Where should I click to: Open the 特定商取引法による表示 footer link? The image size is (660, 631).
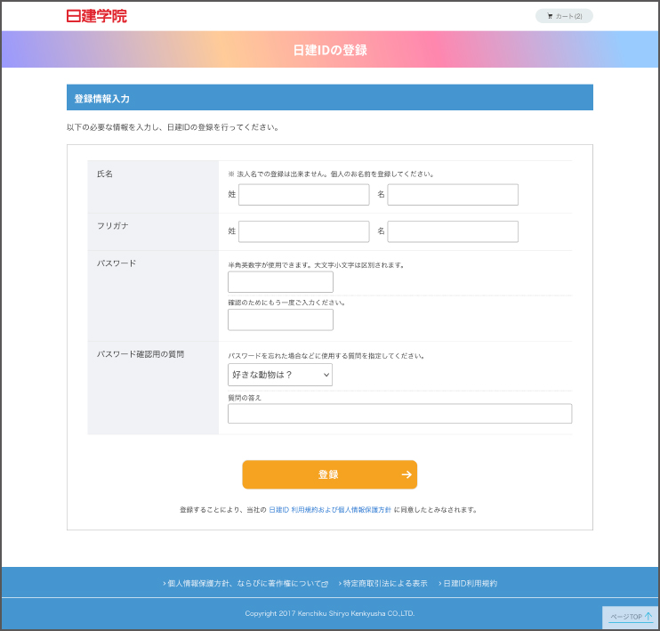click(383, 584)
